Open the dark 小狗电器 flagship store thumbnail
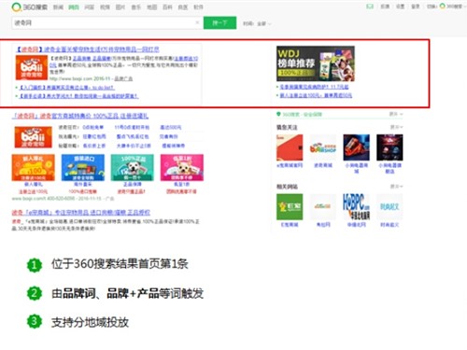Screen dimensions: 467x350 389,147
